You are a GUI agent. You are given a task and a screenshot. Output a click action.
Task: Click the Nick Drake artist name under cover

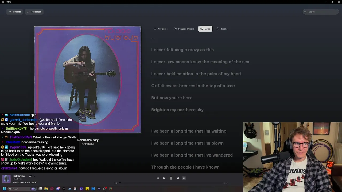pyautogui.click(x=88, y=144)
